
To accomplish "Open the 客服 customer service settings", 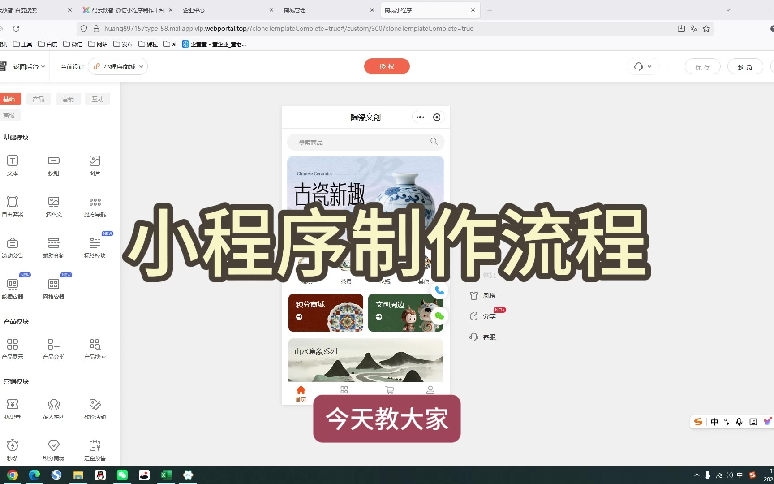I will (482, 337).
